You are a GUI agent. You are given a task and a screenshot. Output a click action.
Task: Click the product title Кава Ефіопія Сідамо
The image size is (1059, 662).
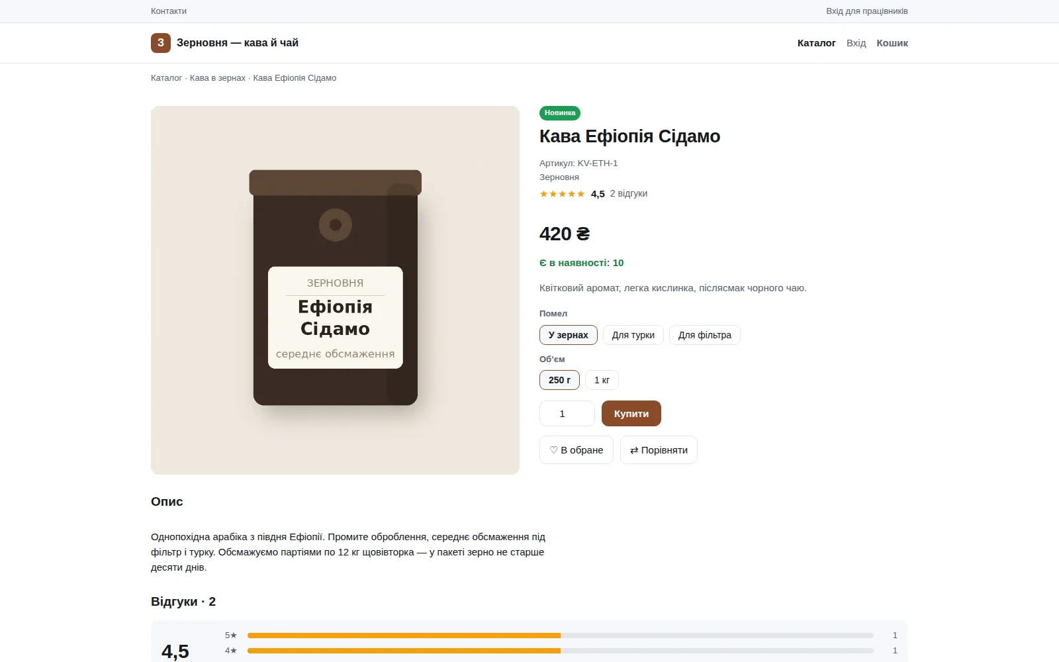pyautogui.click(x=629, y=136)
